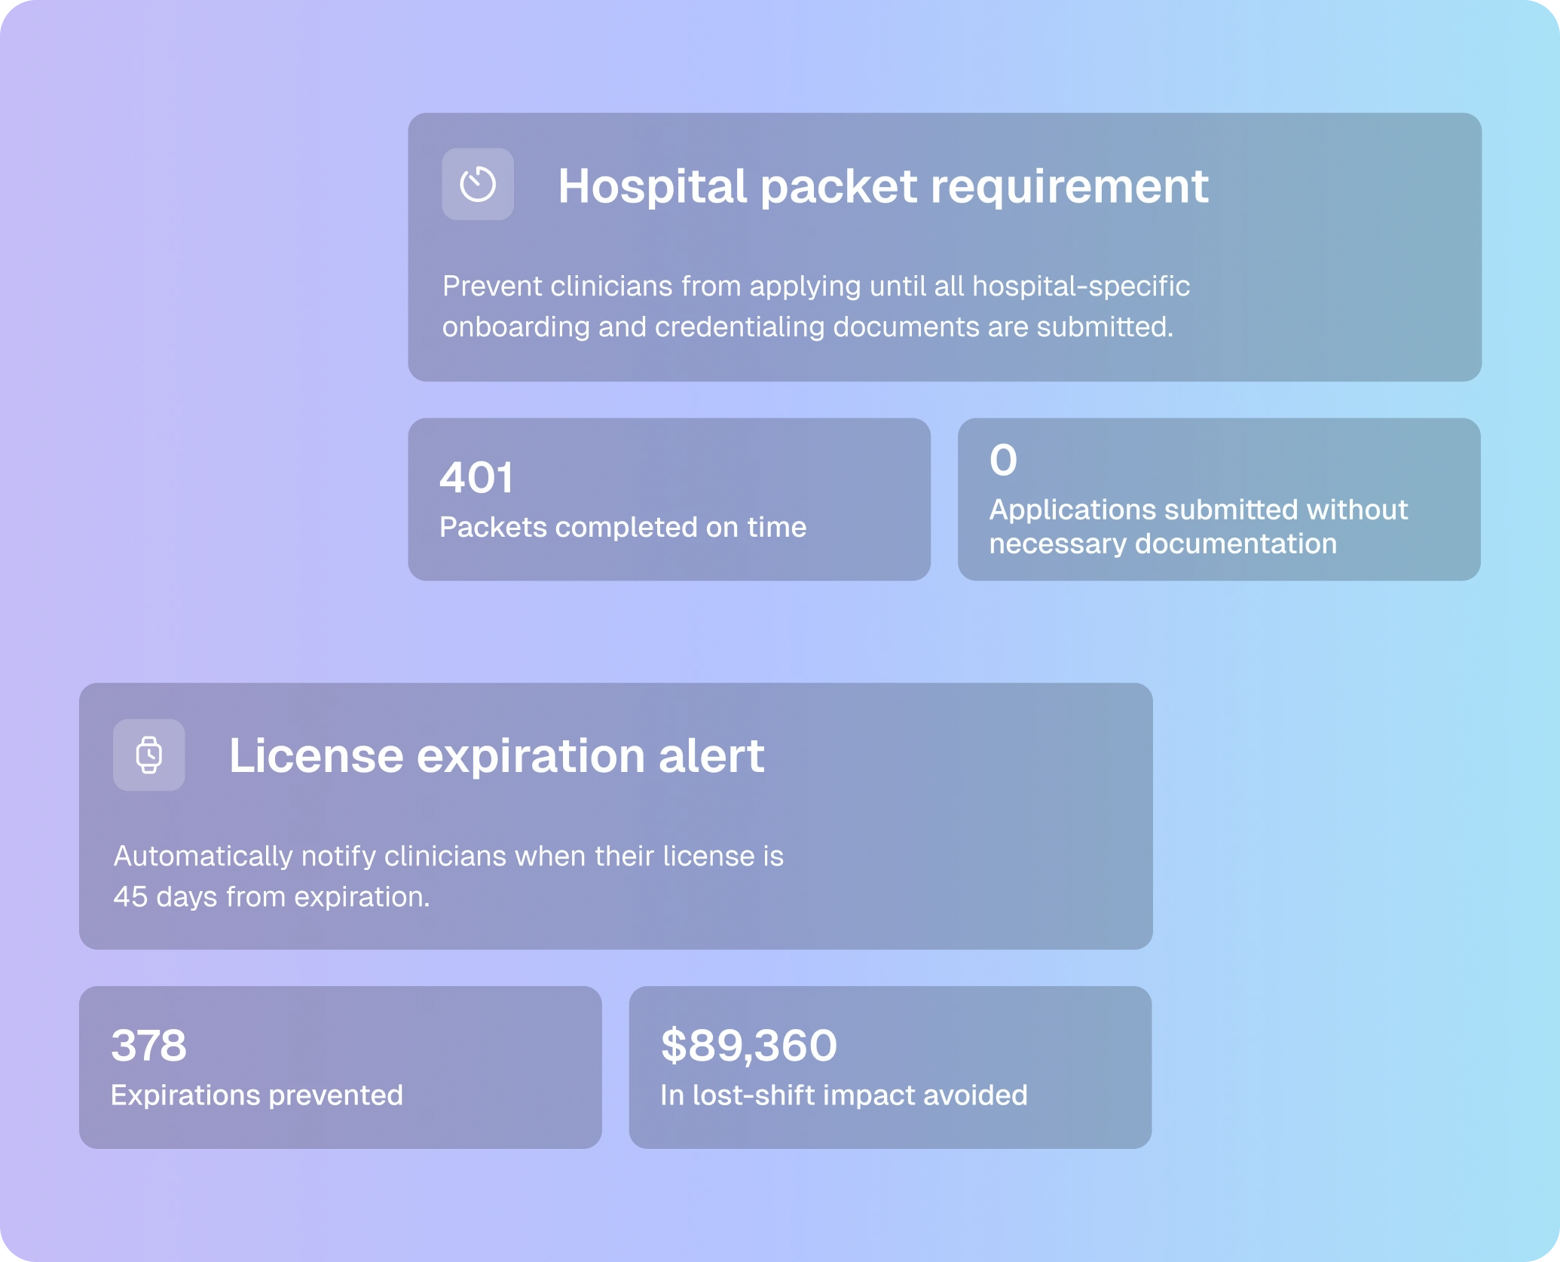Click the Prevent clinicians from applying description
The image size is (1560, 1262).
pos(815,286)
